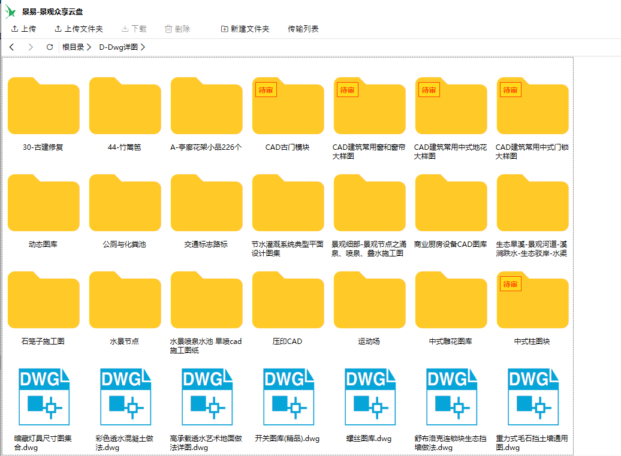Click the 待审 badge on CAD建筑常用窗和窗帘大样图
The width and height of the screenshot is (621, 456).
click(x=347, y=90)
